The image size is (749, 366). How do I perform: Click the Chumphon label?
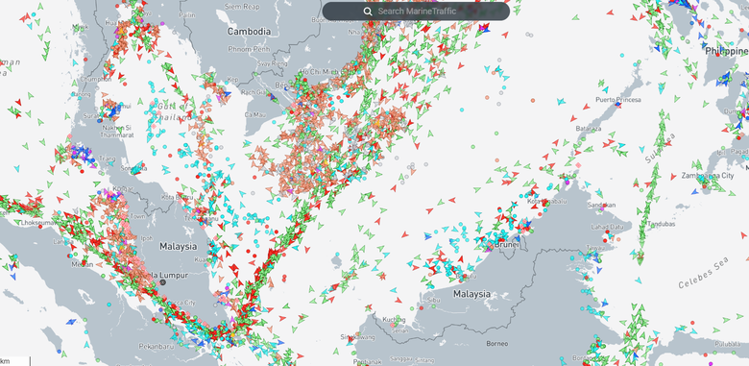[x=95, y=79]
